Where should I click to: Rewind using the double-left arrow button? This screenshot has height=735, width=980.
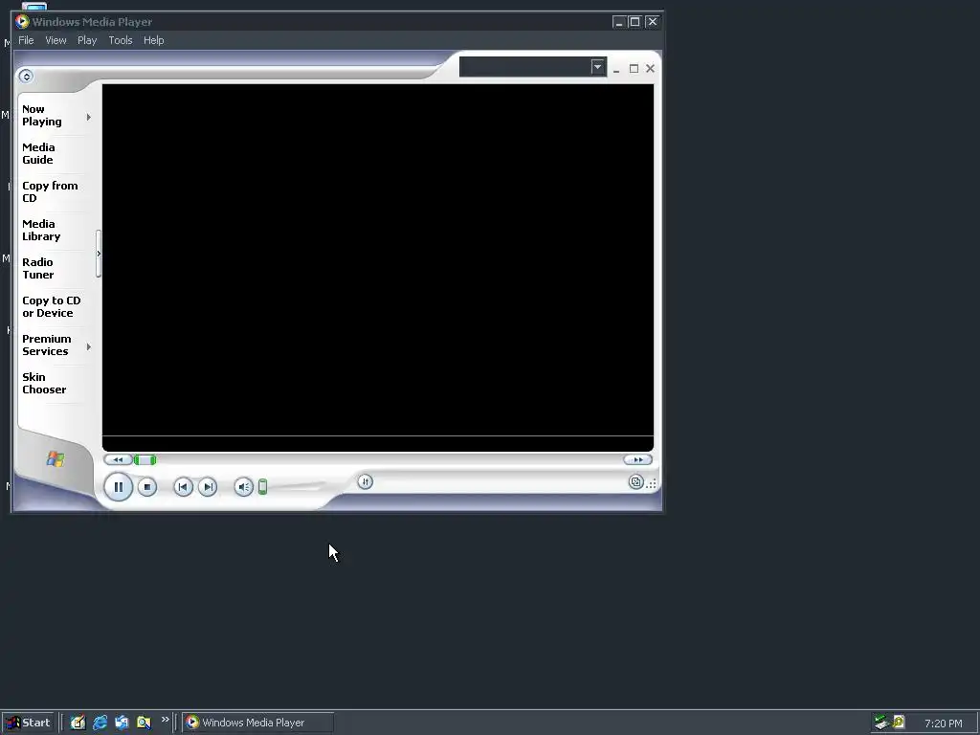(x=118, y=460)
